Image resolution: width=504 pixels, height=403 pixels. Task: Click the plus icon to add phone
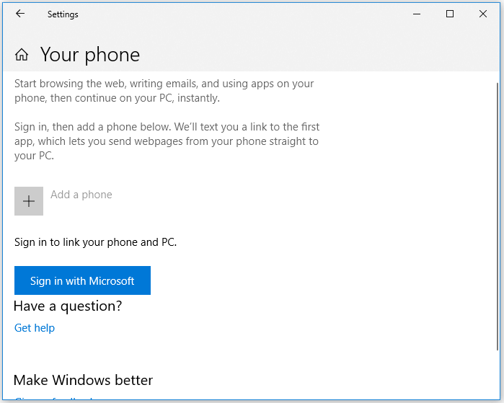click(x=29, y=201)
